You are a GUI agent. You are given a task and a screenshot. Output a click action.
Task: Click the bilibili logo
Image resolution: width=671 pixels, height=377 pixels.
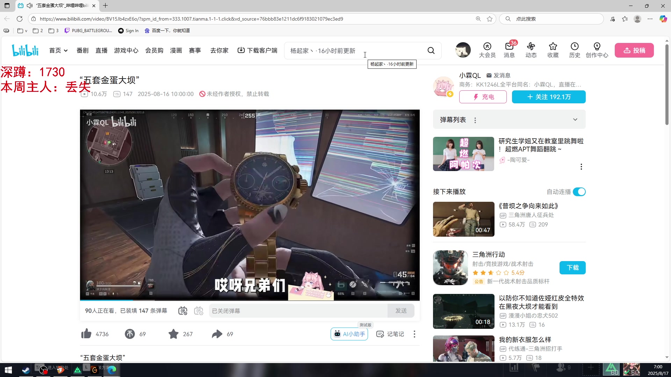coord(25,51)
